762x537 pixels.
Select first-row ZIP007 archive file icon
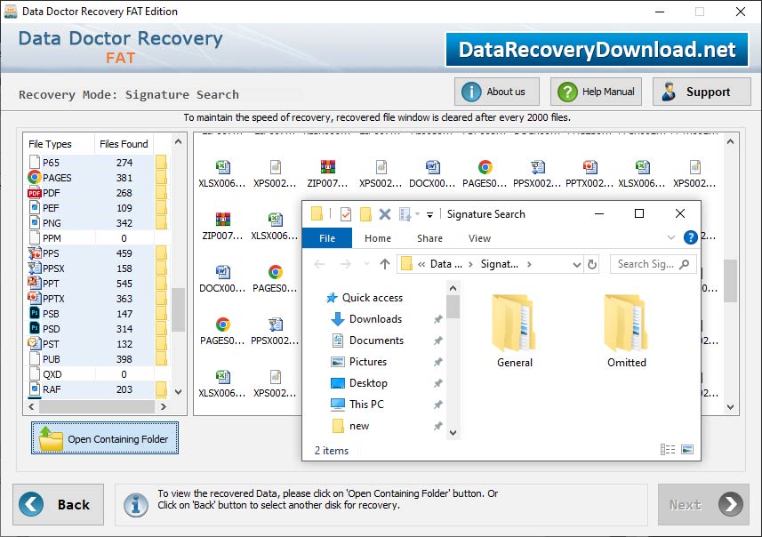(328, 167)
